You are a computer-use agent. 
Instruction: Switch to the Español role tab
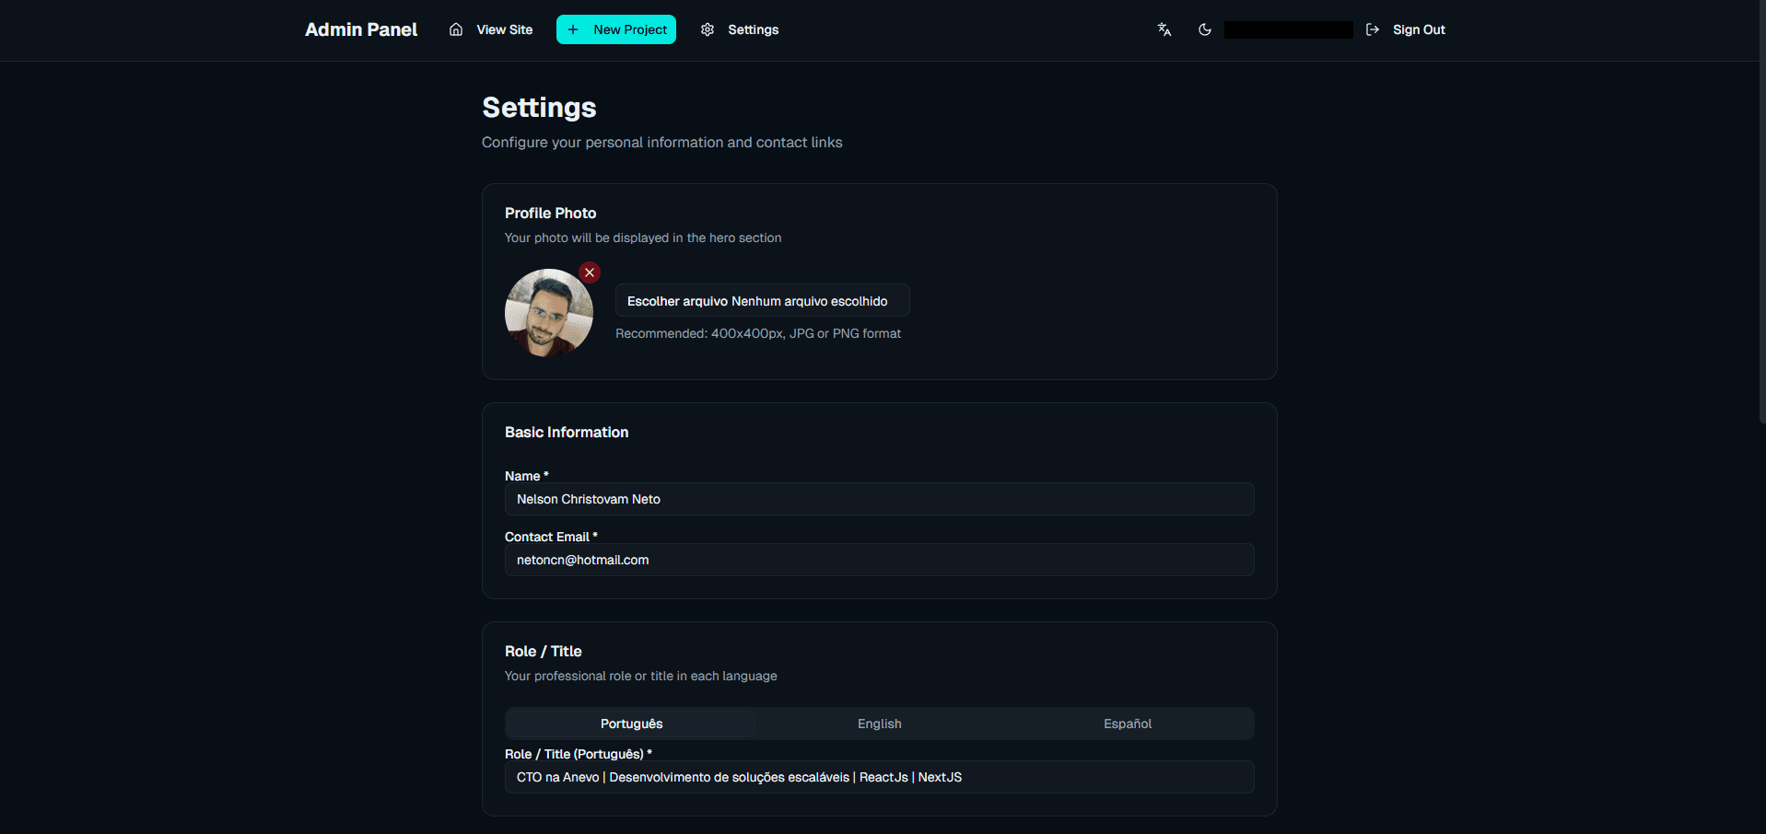[1127, 724]
